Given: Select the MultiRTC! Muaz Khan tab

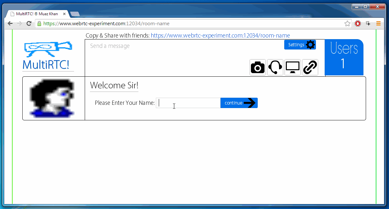Looking at the screenshot, I should pyautogui.click(x=37, y=14).
